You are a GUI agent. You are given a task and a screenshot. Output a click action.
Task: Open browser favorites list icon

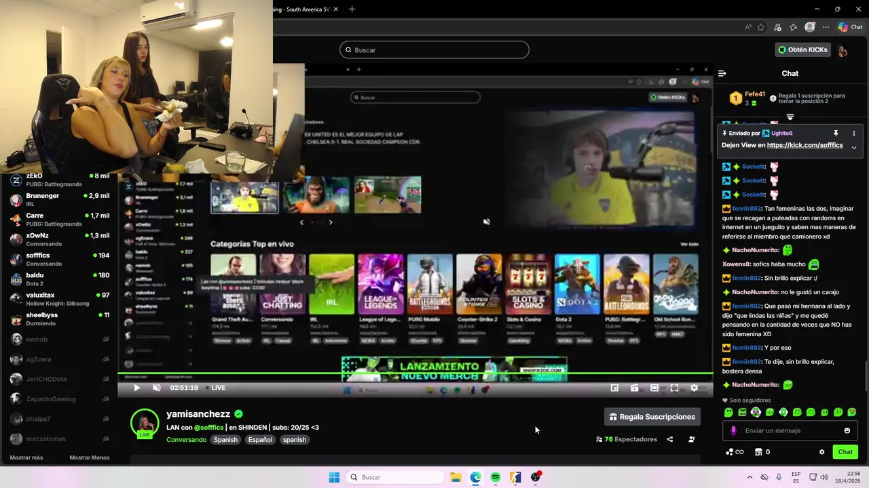coord(793,27)
